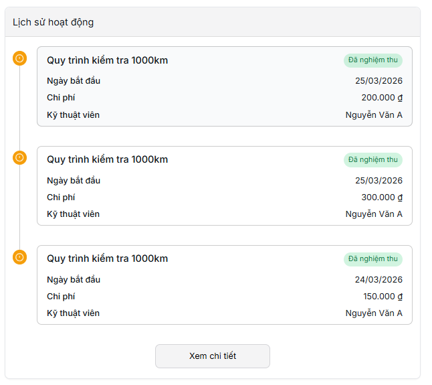Click the 24/03/2026 start date

379,280
